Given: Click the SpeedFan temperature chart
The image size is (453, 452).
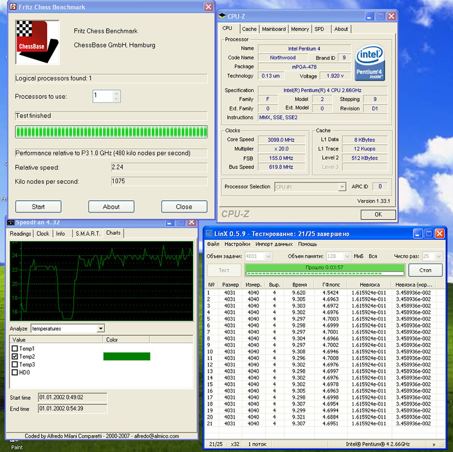Looking at the screenshot, I should tap(101, 281).
